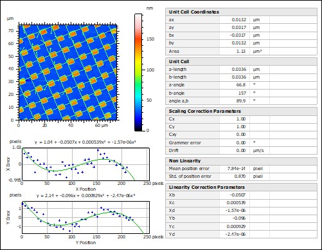
Task: Select the Yd value -2.47e-06 cell
Action: click(x=235, y=234)
